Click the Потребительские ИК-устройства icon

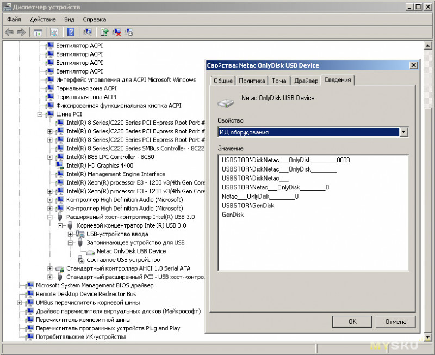(x=29, y=336)
